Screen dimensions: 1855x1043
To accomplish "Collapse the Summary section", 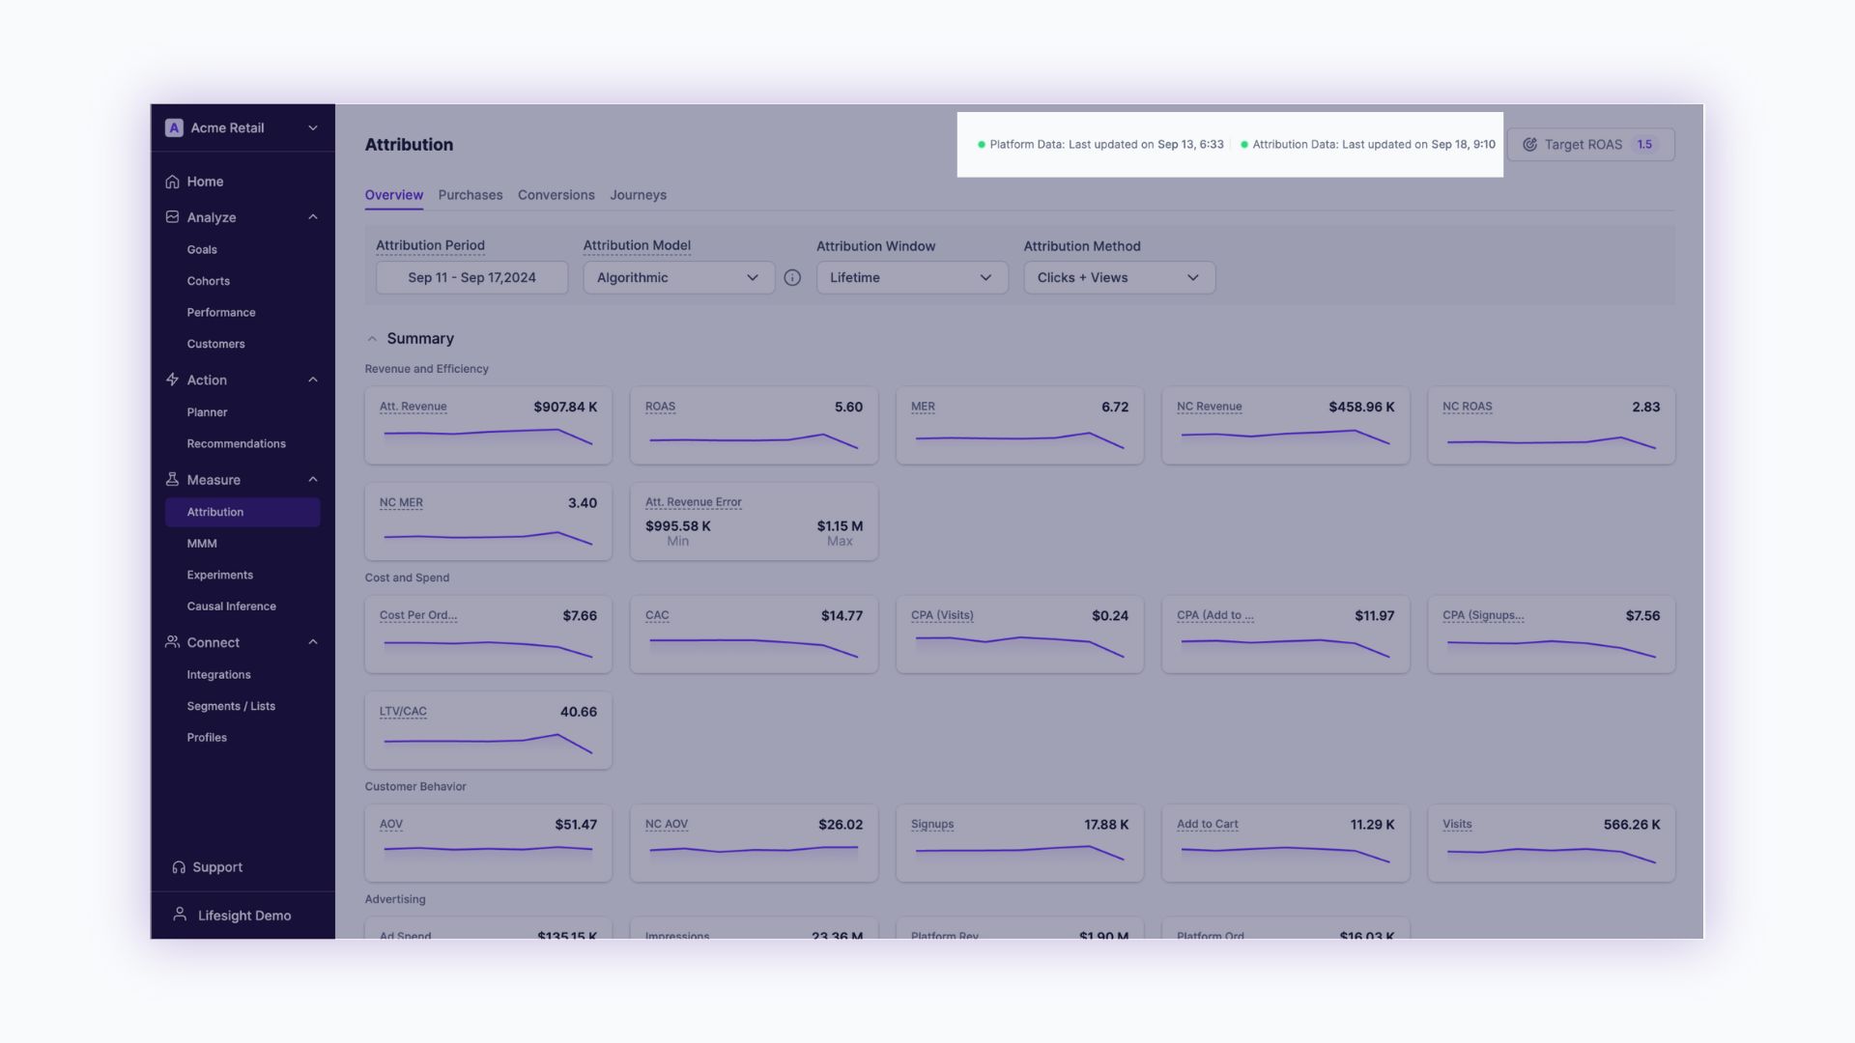I will point(372,339).
